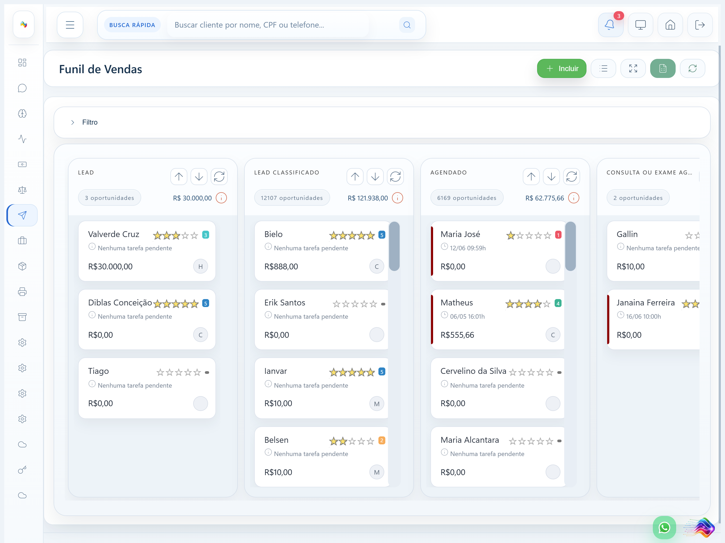Open the Bielo opportunity card
The height and width of the screenshot is (543, 725).
(321, 251)
